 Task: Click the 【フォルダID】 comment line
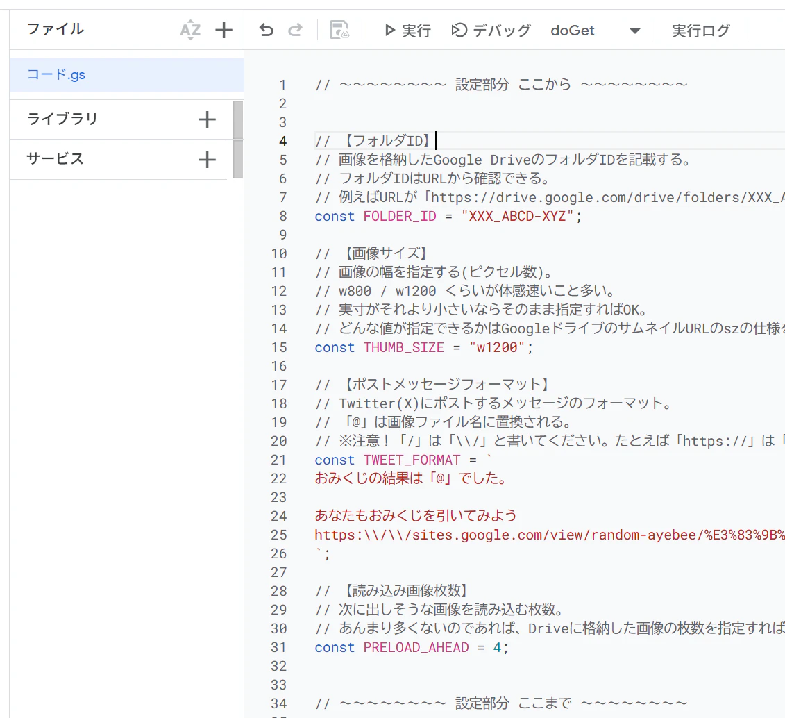click(373, 141)
